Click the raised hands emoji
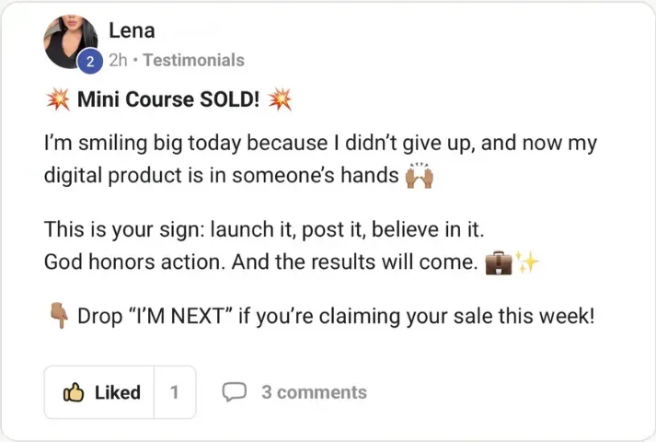 [419, 175]
